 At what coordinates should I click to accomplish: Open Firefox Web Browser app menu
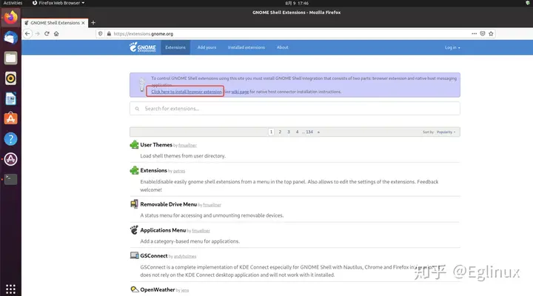(x=58, y=3)
